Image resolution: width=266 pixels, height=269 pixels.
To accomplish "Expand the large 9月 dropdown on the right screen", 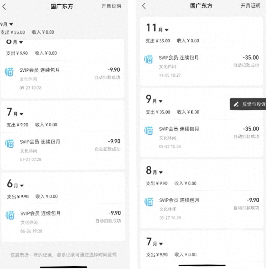I will pyautogui.click(x=160, y=101).
